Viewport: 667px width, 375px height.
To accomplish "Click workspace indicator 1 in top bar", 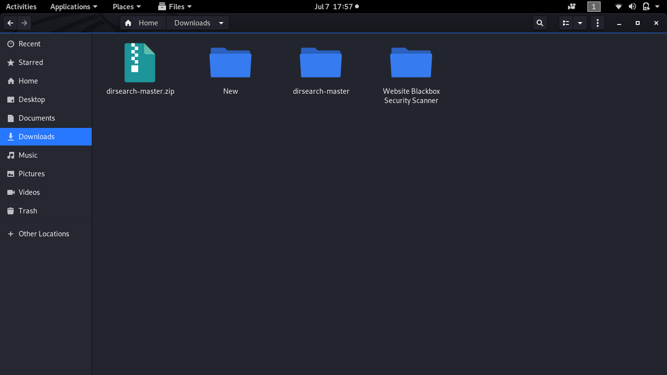I will (594, 6).
